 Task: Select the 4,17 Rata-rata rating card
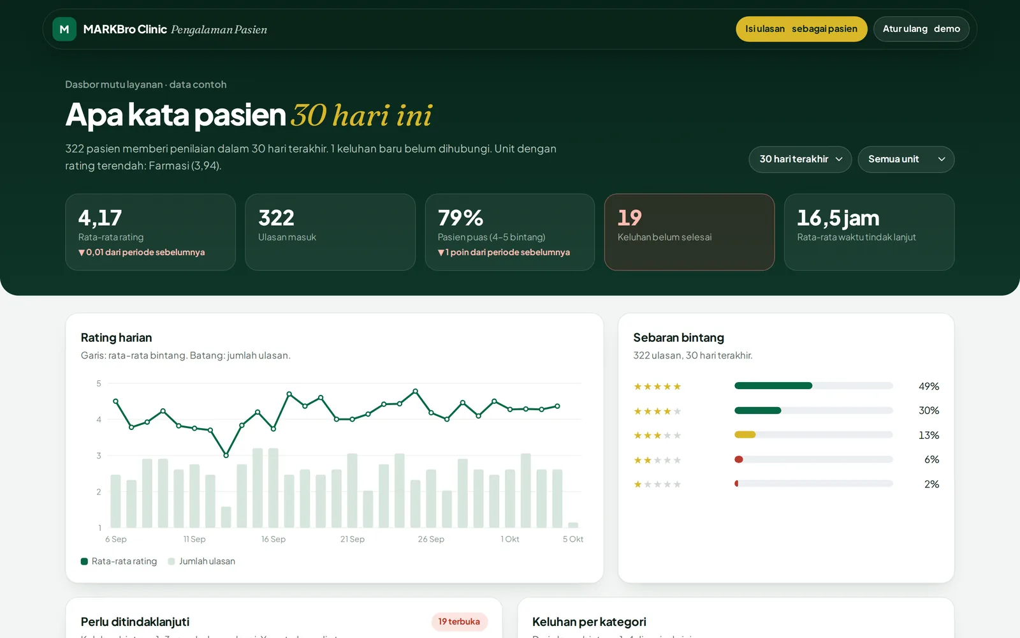tap(150, 232)
